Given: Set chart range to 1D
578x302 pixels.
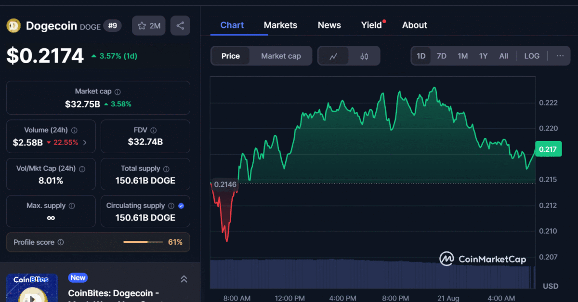Looking at the screenshot, I should coord(421,56).
